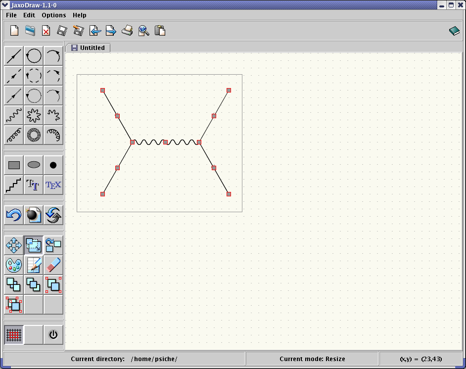This screenshot has height=369, width=466.
Task: Click 'Current mode: Resize' in status bar
Action: point(312,359)
